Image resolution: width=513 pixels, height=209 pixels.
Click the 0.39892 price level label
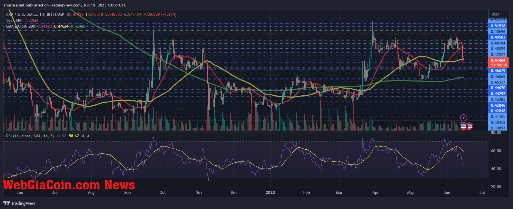click(x=498, y=128)
